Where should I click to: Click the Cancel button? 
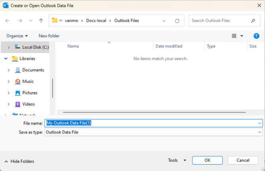pyautogui.click(x=243, y=160)
